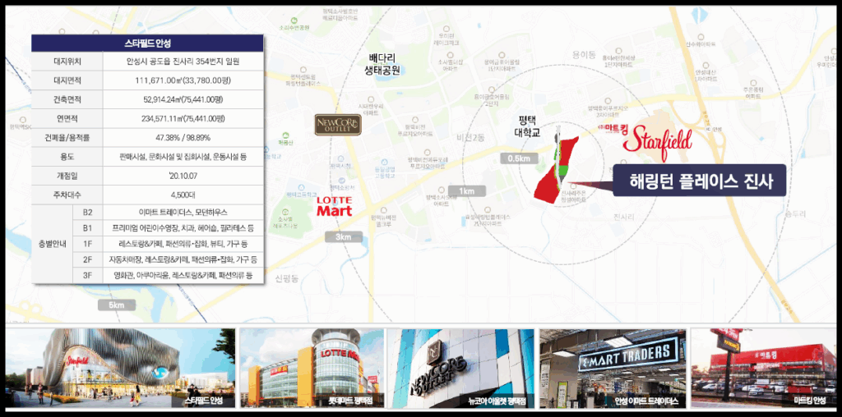
Task: Select the 해링턴 플레이스 진사 callout label
Action: [700, 181]
